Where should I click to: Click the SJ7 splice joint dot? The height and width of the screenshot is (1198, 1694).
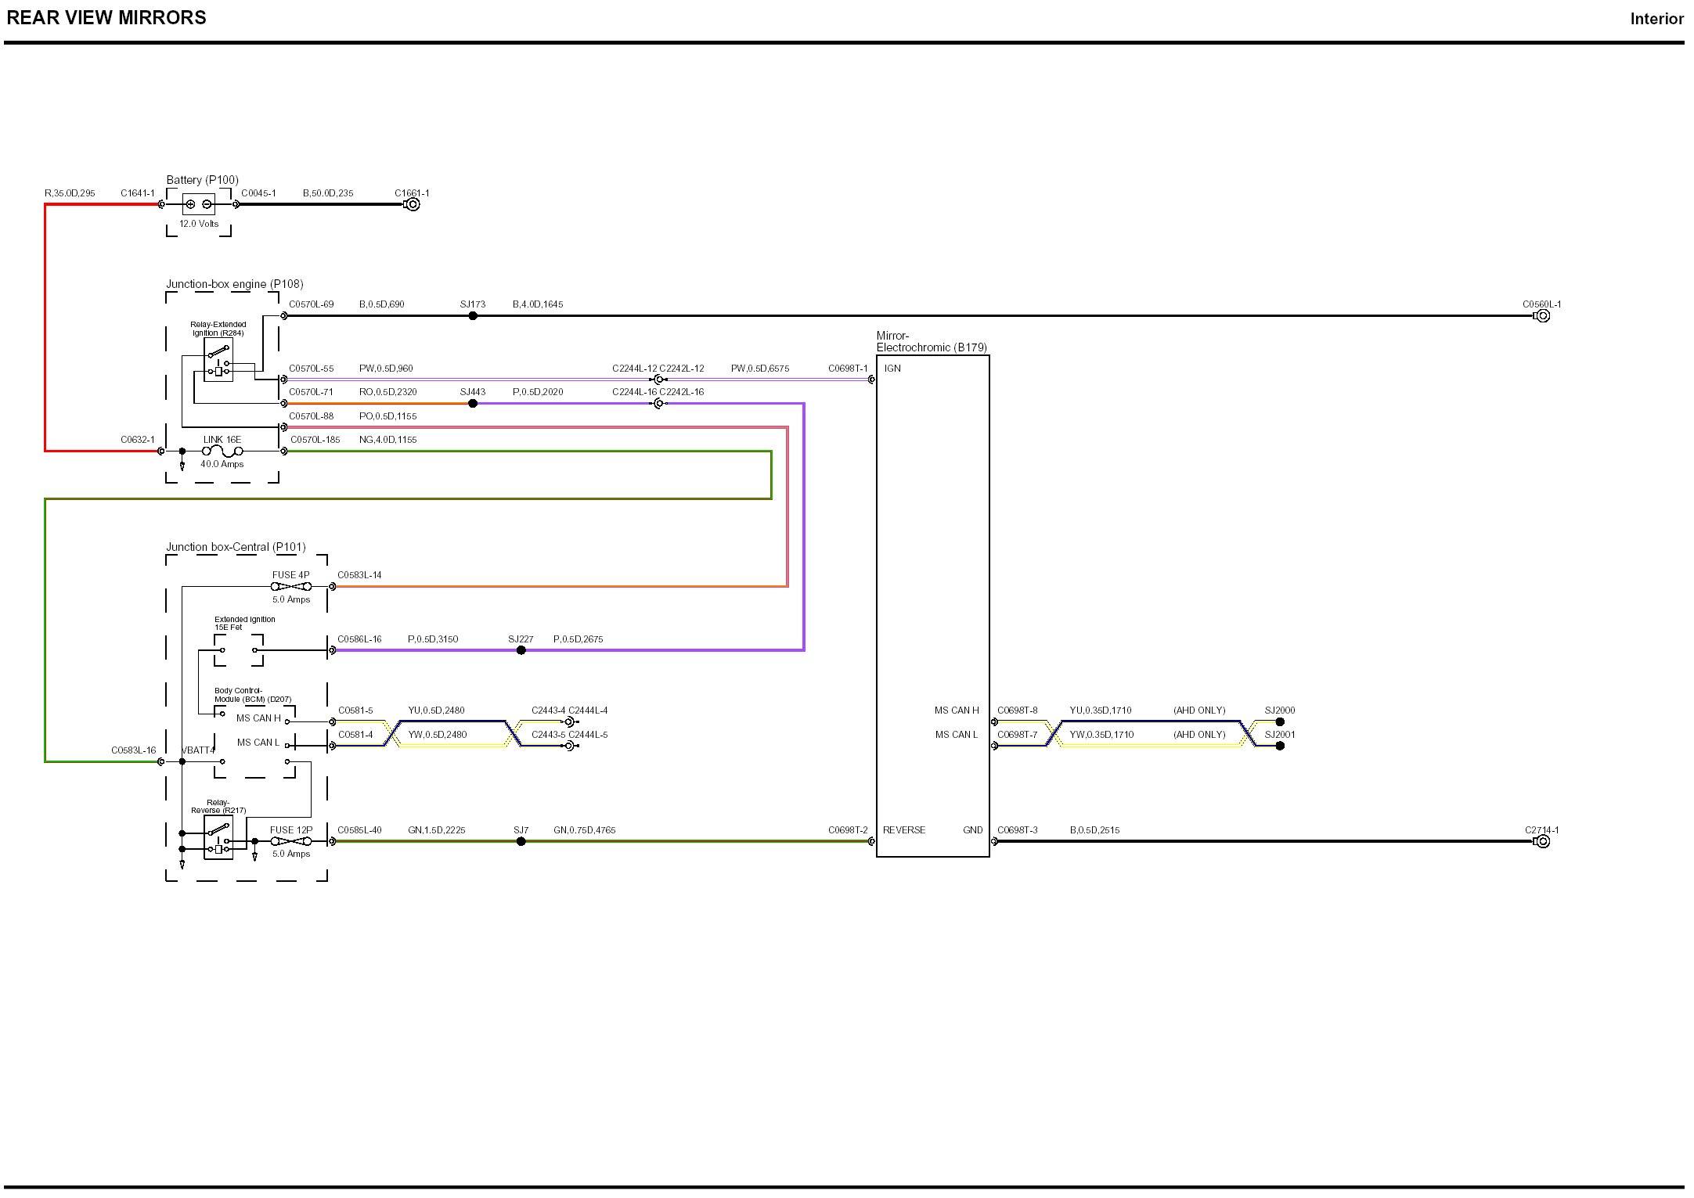(521, 841)
